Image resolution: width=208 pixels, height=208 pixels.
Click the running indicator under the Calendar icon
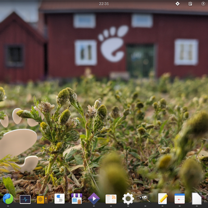point(179,206)
